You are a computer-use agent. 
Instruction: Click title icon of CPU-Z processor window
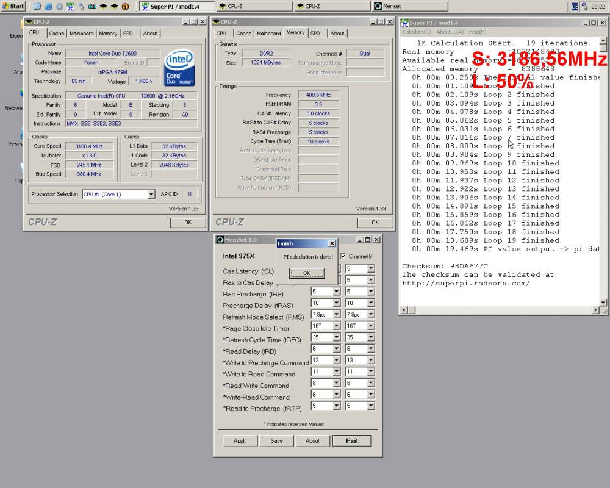click(29, 22)
